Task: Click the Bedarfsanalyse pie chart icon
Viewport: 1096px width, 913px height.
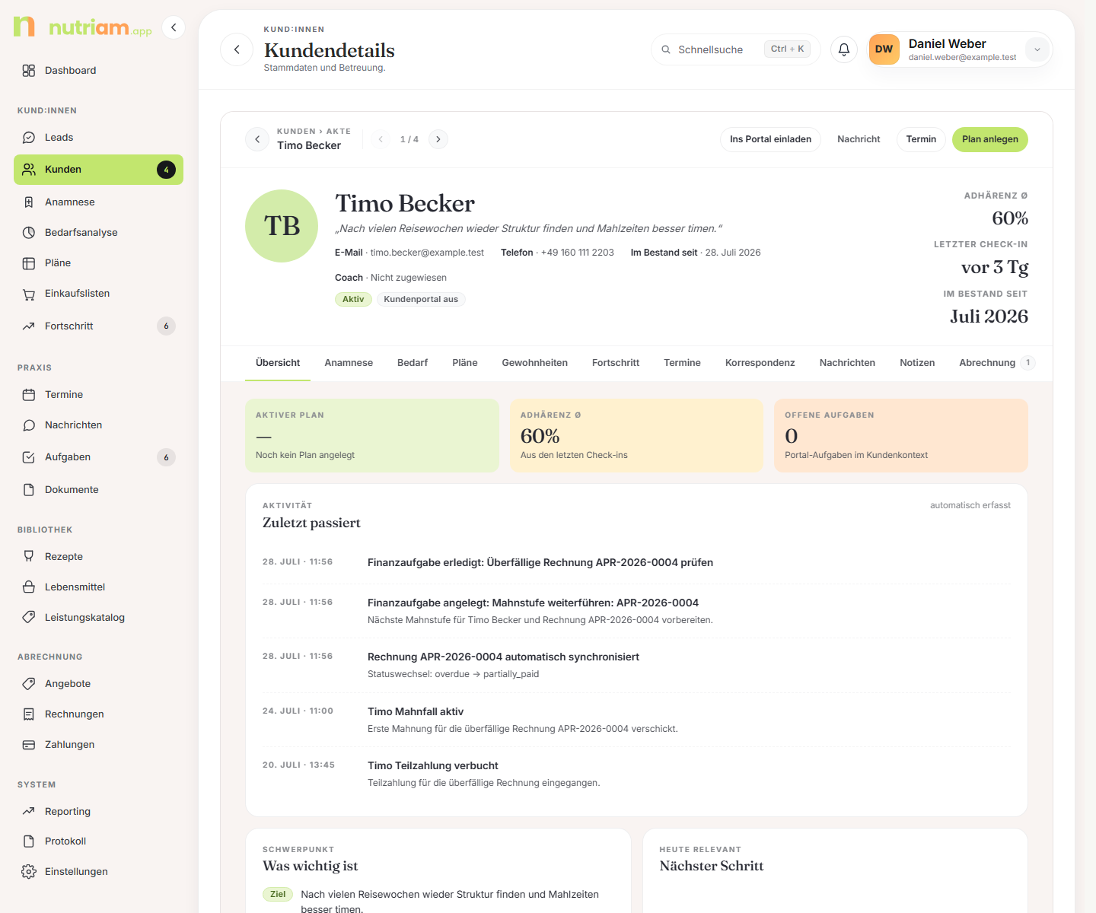Action: tap(29, 233)
